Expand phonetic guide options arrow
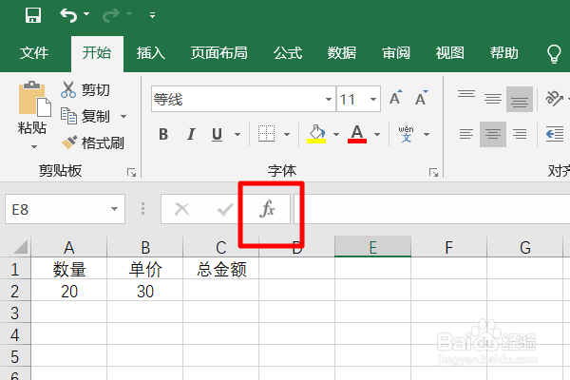Viewport: 570px width, 380px height. point(427,134)
